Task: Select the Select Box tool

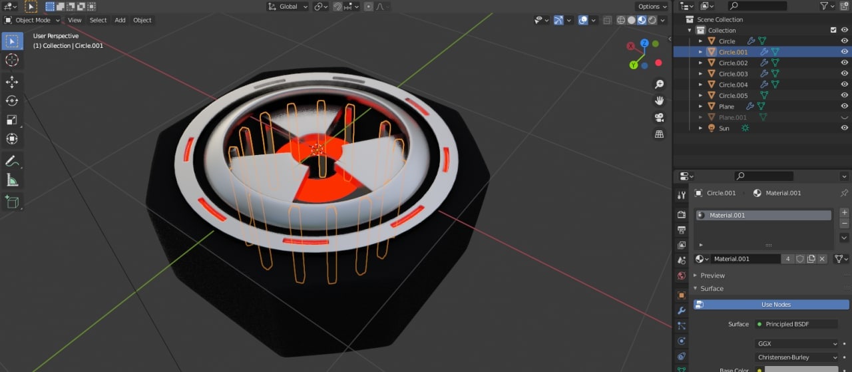Action: click(12, 41)
